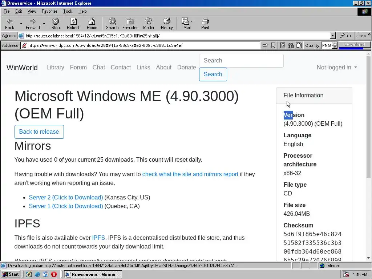Expand the IE address bar dropdown
This screenshot has height=279, width=372.
click(333, 36)
